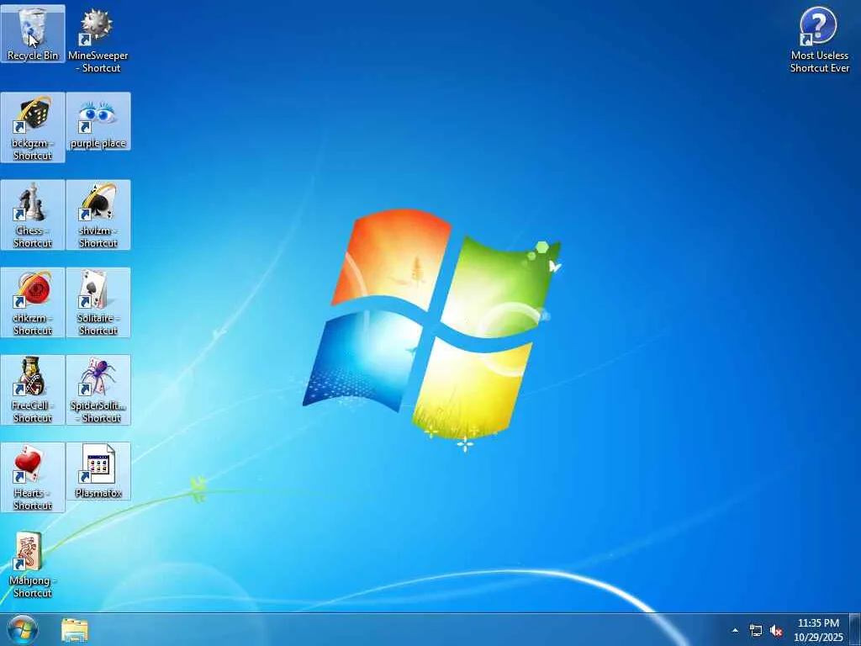Click the Show desktop button strip
This screenshot has width=861, height=646.
pyautogui.click(x=855, y=630)
